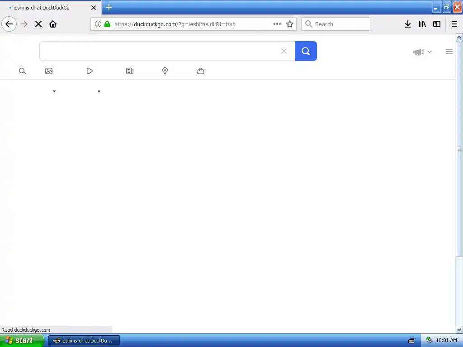Screen dimensions: 463x347
Task: Switch to the Images results tab
Action: 49,71
